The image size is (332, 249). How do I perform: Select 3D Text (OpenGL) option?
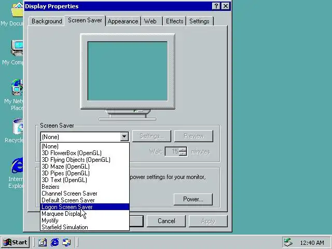85,180
